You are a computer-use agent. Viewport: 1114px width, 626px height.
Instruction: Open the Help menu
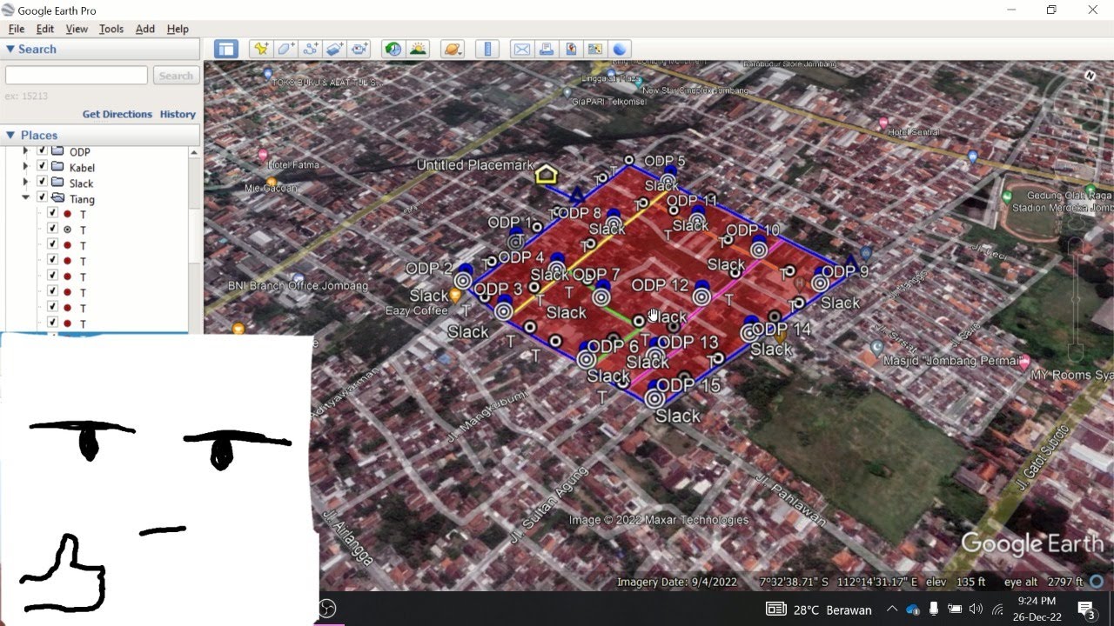click(178, 29)
